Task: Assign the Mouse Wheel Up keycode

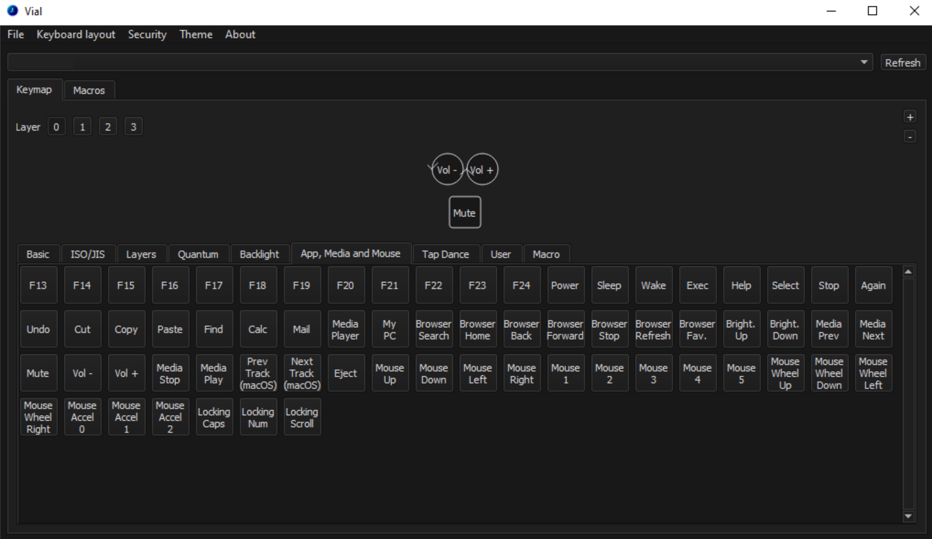Action: 785,373
